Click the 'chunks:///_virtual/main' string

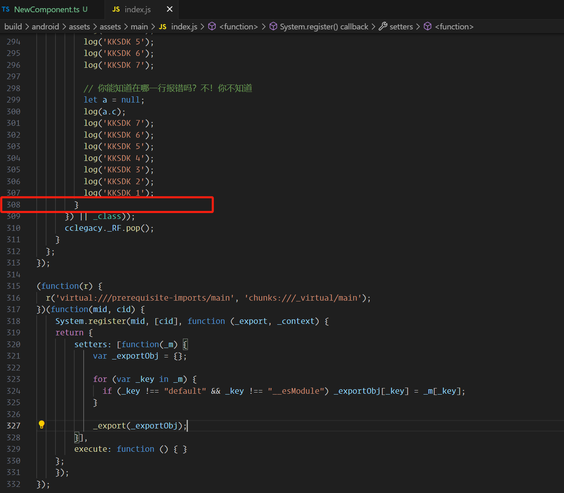click(303, 298)
